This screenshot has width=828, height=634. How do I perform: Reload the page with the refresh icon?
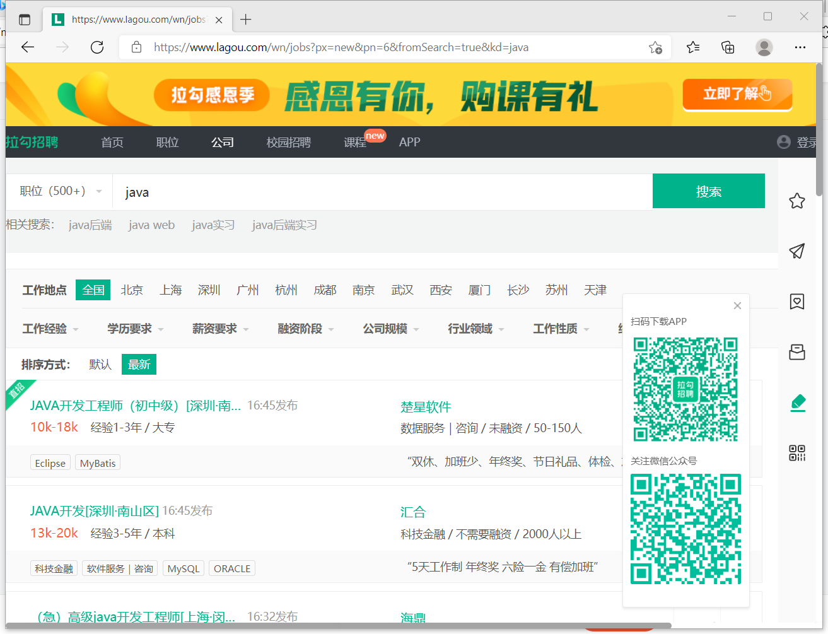[97, 47]
